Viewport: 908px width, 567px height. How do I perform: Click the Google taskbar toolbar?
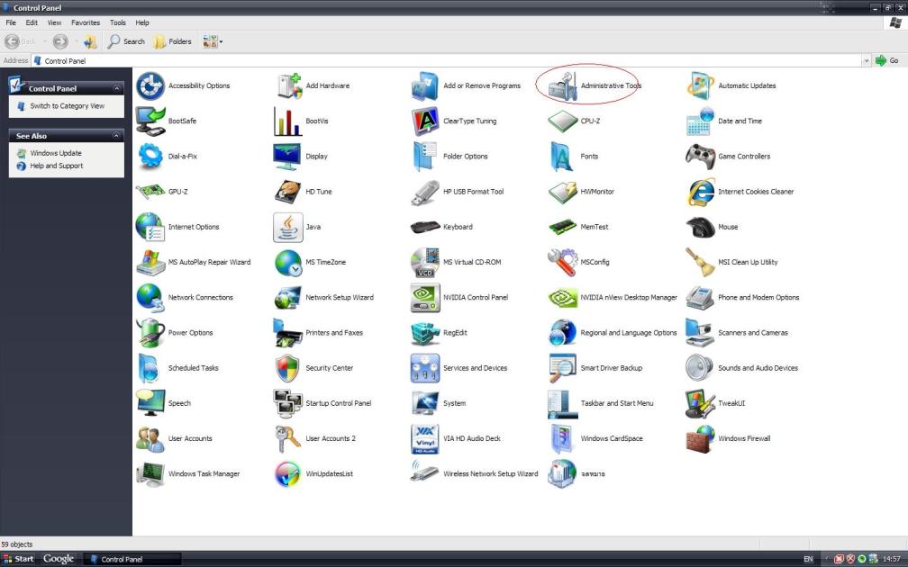59,559
